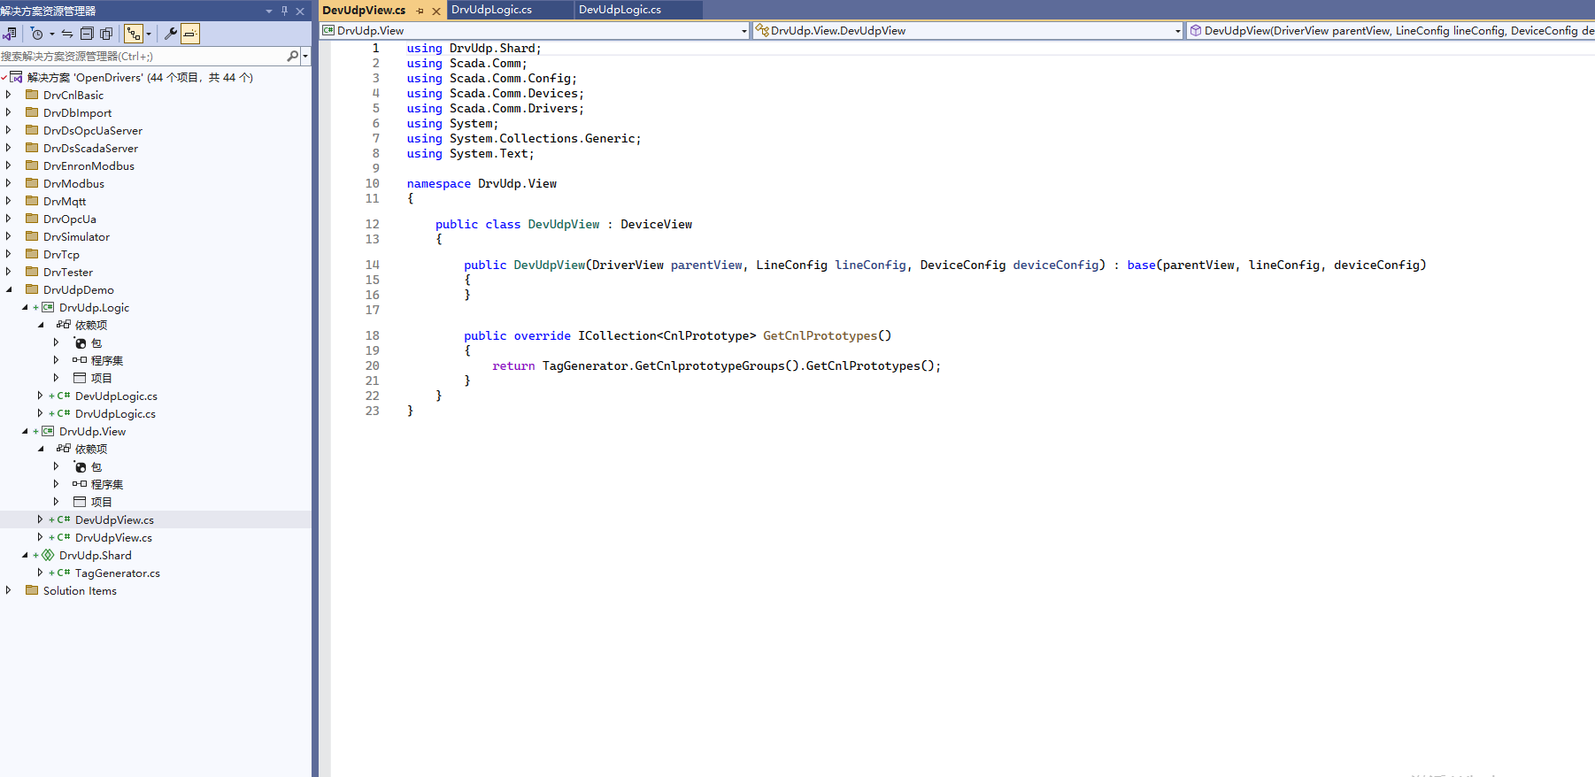This screenshot has width=1595, height=777.
Task: Click the C# icon beside TagGenerator.cs
Action: coord(64,573)
